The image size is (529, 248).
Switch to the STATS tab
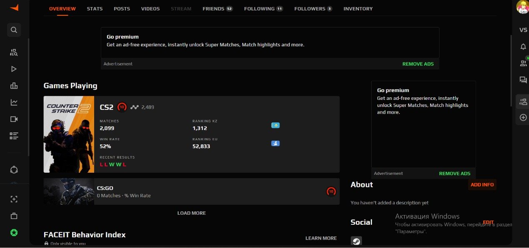click(x=95, y=8)
